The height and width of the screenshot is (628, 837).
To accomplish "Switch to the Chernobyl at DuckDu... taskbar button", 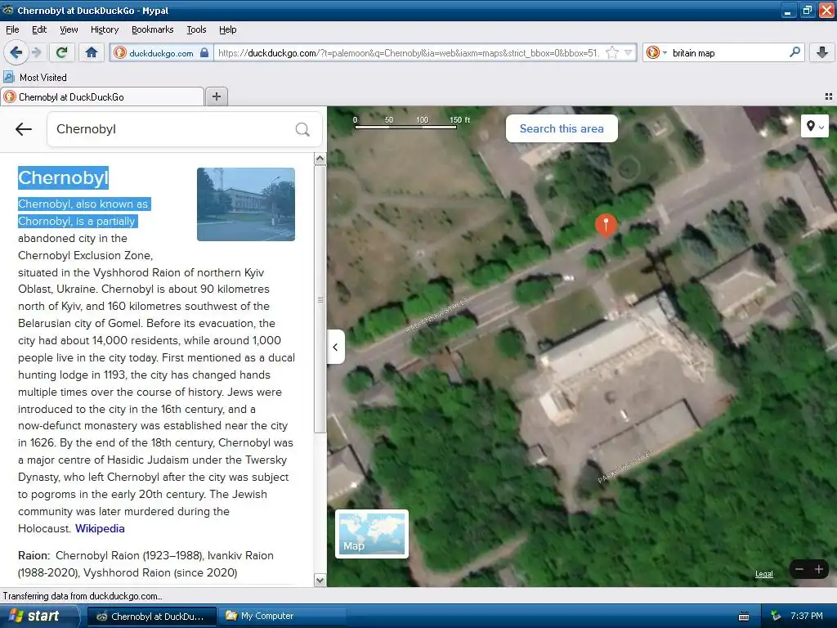I will pyautogui.click(x=151, y=617).
